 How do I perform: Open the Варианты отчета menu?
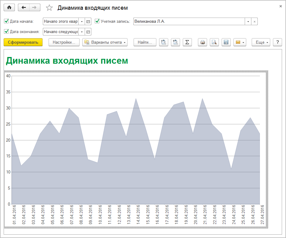point(105,42)
